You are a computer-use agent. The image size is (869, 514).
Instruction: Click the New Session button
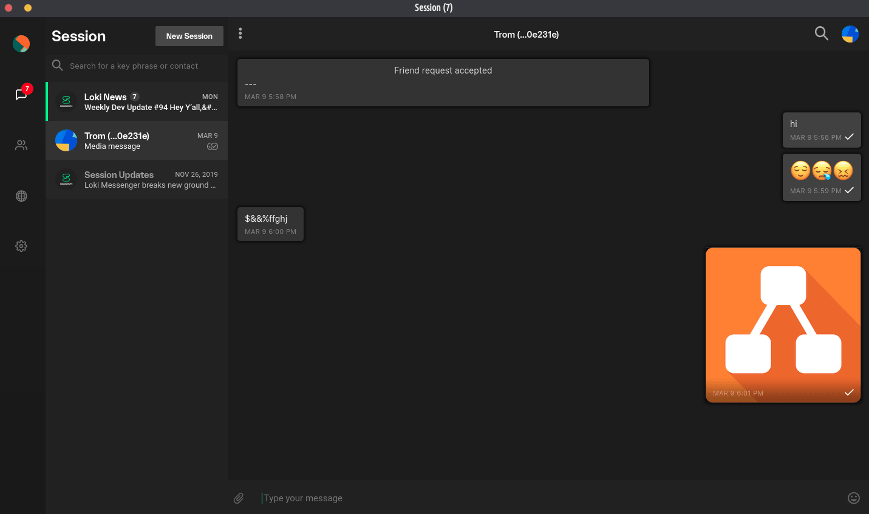tap(189, 36)
